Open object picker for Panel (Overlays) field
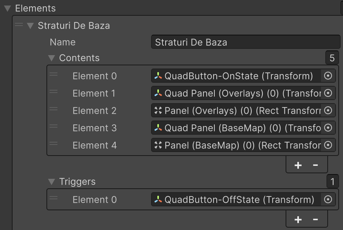 pos(328,111)
